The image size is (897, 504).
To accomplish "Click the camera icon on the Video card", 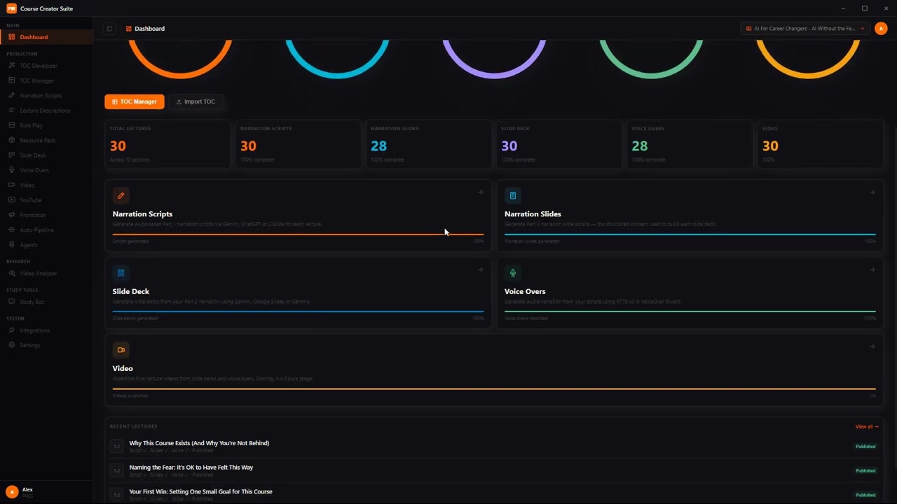I will (x=121, y=350).
